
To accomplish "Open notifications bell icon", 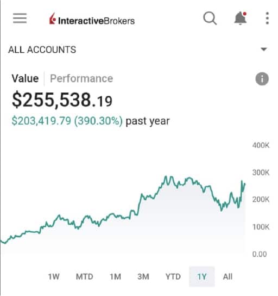I will (x=241, y=18).
